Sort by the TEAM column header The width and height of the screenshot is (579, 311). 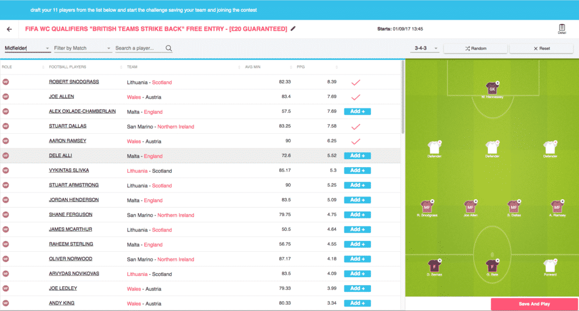pos(132,67)
